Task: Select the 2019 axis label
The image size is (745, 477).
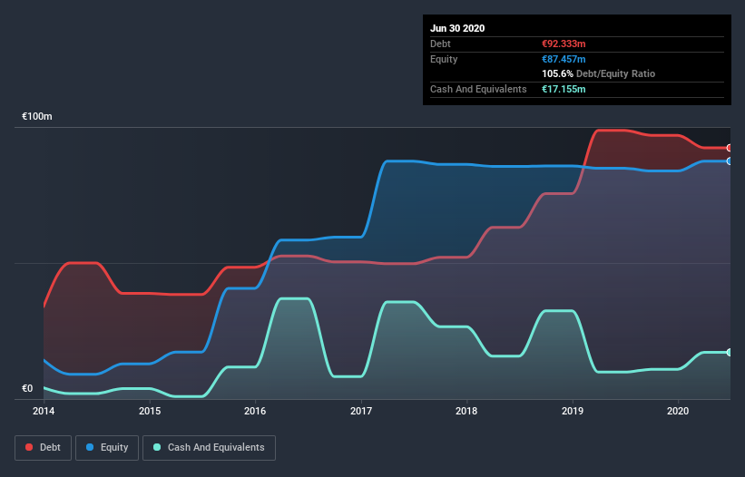Action: (x=573, y=411)
